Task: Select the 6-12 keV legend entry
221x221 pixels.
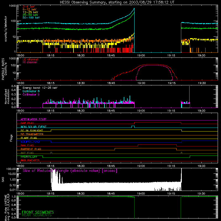Action: [30, 9]
